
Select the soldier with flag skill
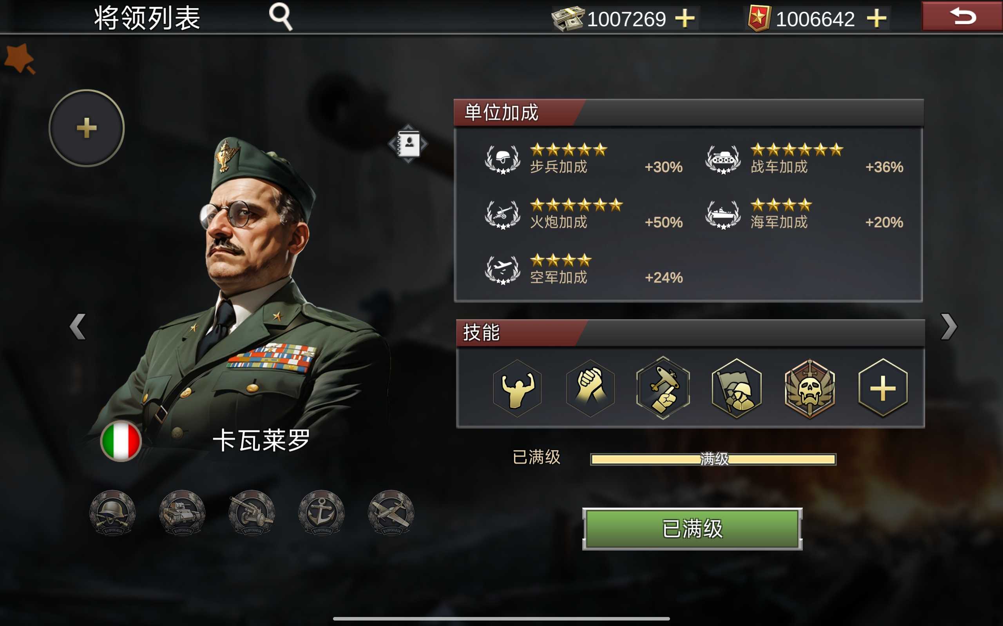(737, 389)
